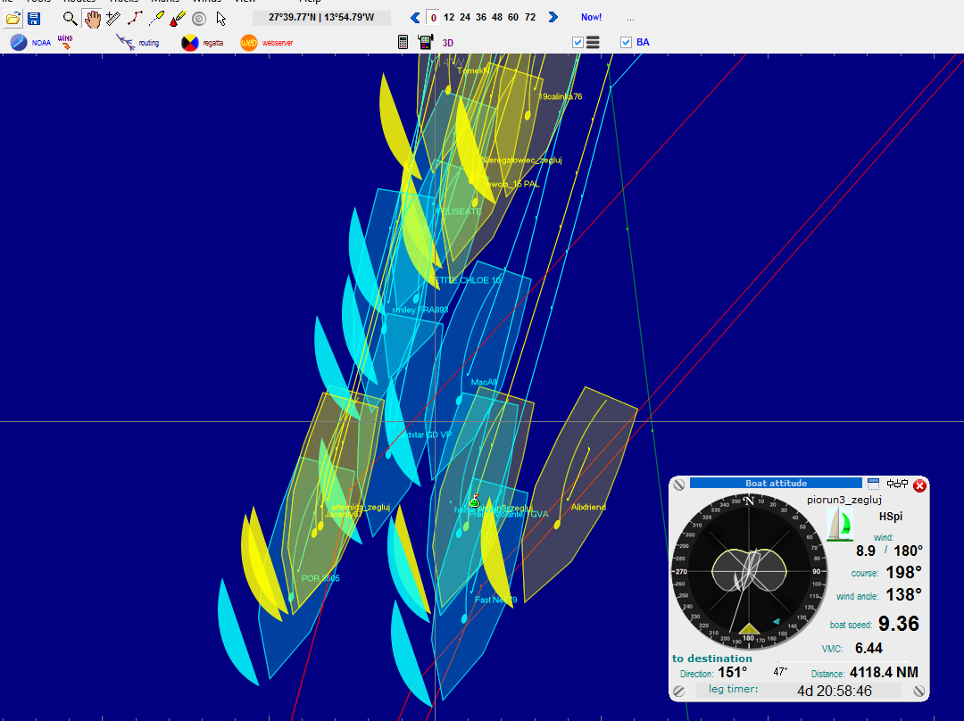Step forward in time with right arrow
This screenshot has height=721, width=964.
(x=553, y=17)
